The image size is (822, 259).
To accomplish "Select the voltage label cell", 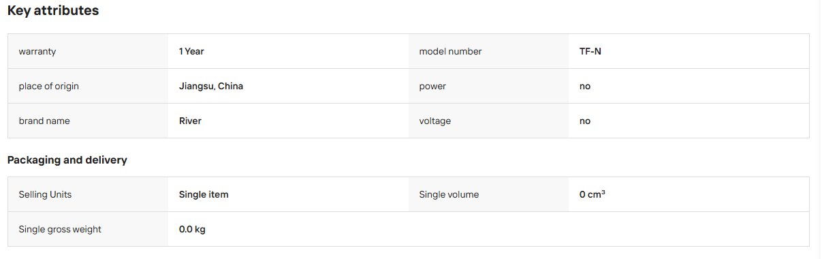I will [x=488, y=121].
